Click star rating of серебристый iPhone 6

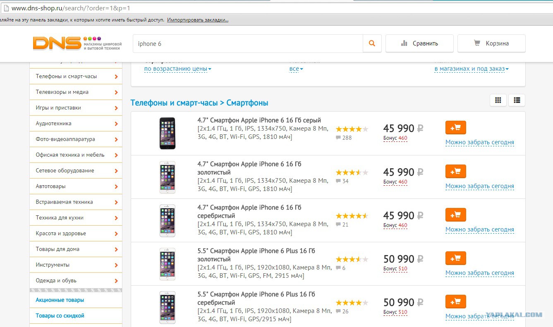pos(352,216)
